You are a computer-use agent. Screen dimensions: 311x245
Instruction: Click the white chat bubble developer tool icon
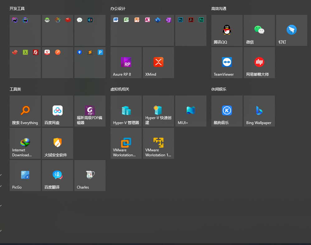79,20
